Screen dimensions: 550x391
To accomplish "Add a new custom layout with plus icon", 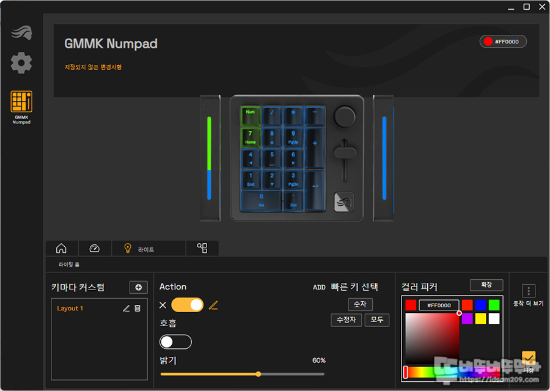I will tap(139, 288).
